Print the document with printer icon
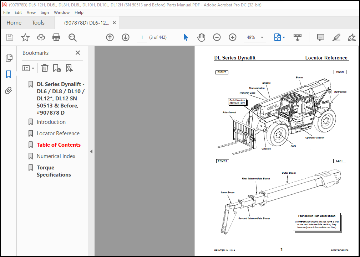 (56, 37)
